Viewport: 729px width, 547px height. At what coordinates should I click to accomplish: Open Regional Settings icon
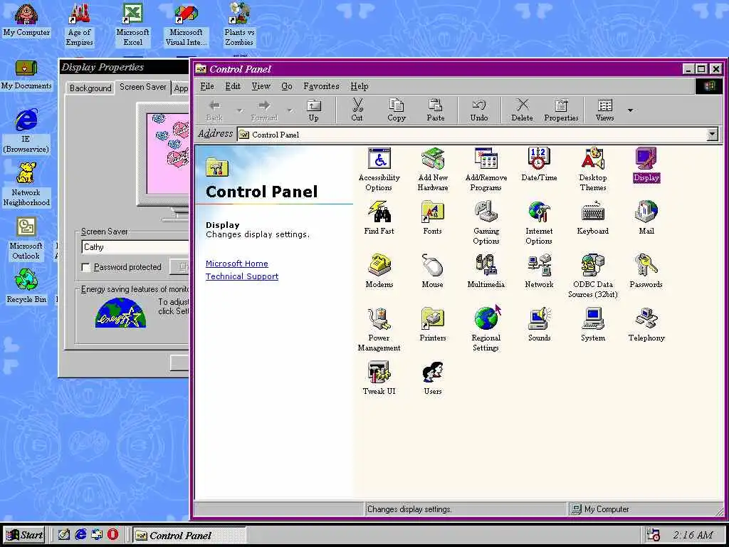point(486,330)
